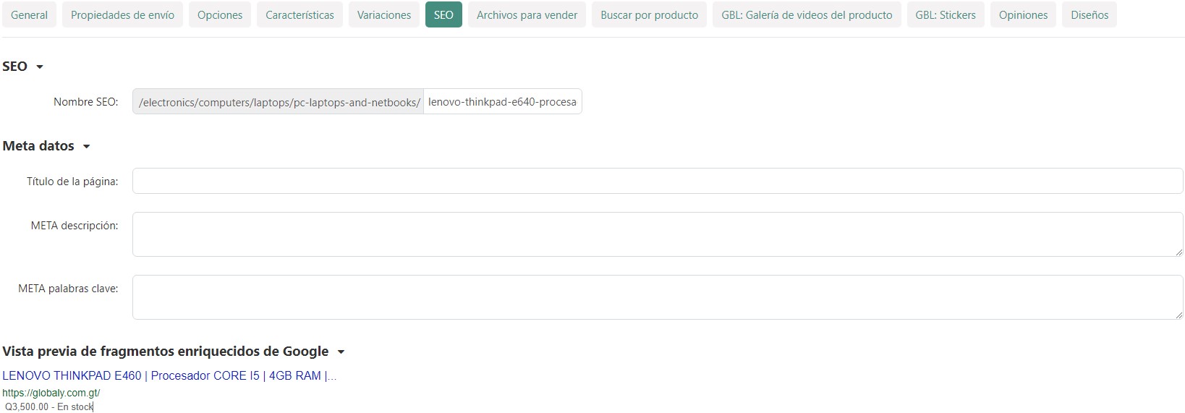This screenshot has height=413, width=1185.
Task: Open Archivos para vender tab
Action: tap(527, 15)
